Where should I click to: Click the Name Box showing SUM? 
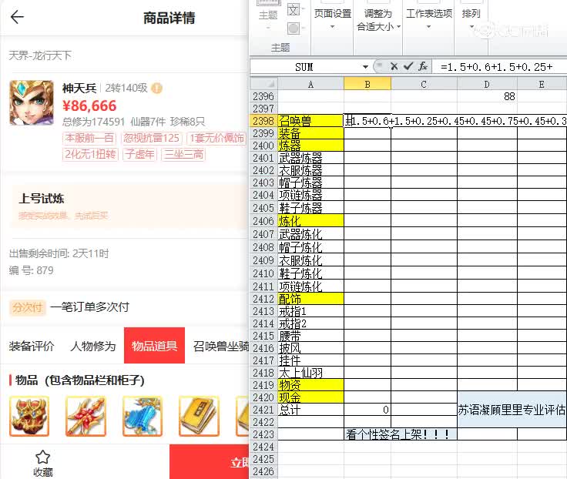tap(306, 67)
